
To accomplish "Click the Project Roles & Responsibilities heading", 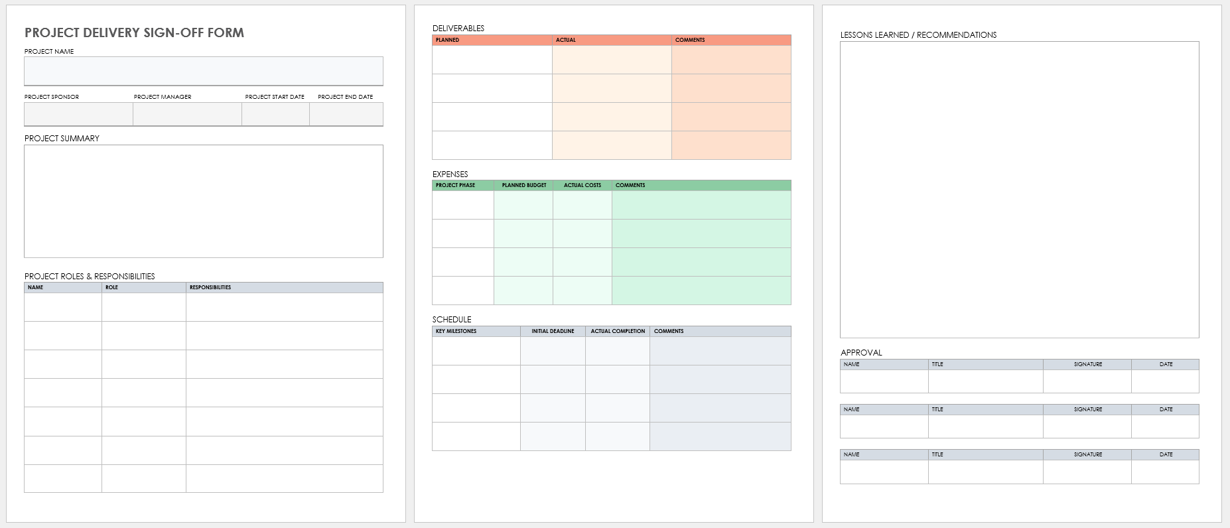I will pyautogui.click(x=90, y=277).
